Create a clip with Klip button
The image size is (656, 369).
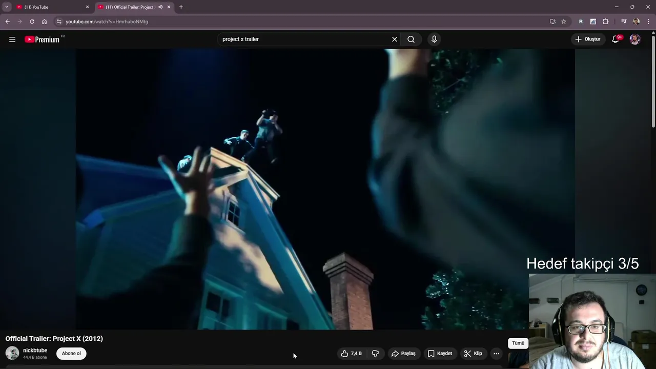[473, 354]
